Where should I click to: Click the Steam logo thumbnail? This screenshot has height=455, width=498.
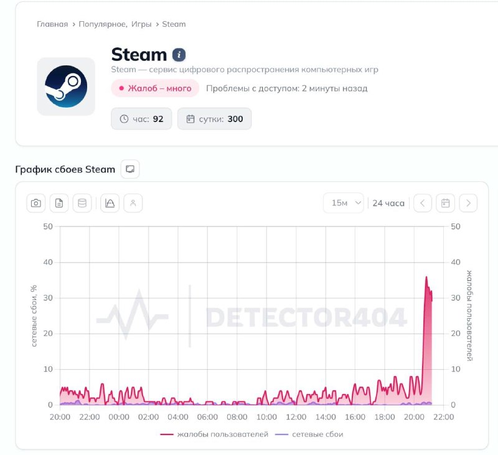[66, 87]
